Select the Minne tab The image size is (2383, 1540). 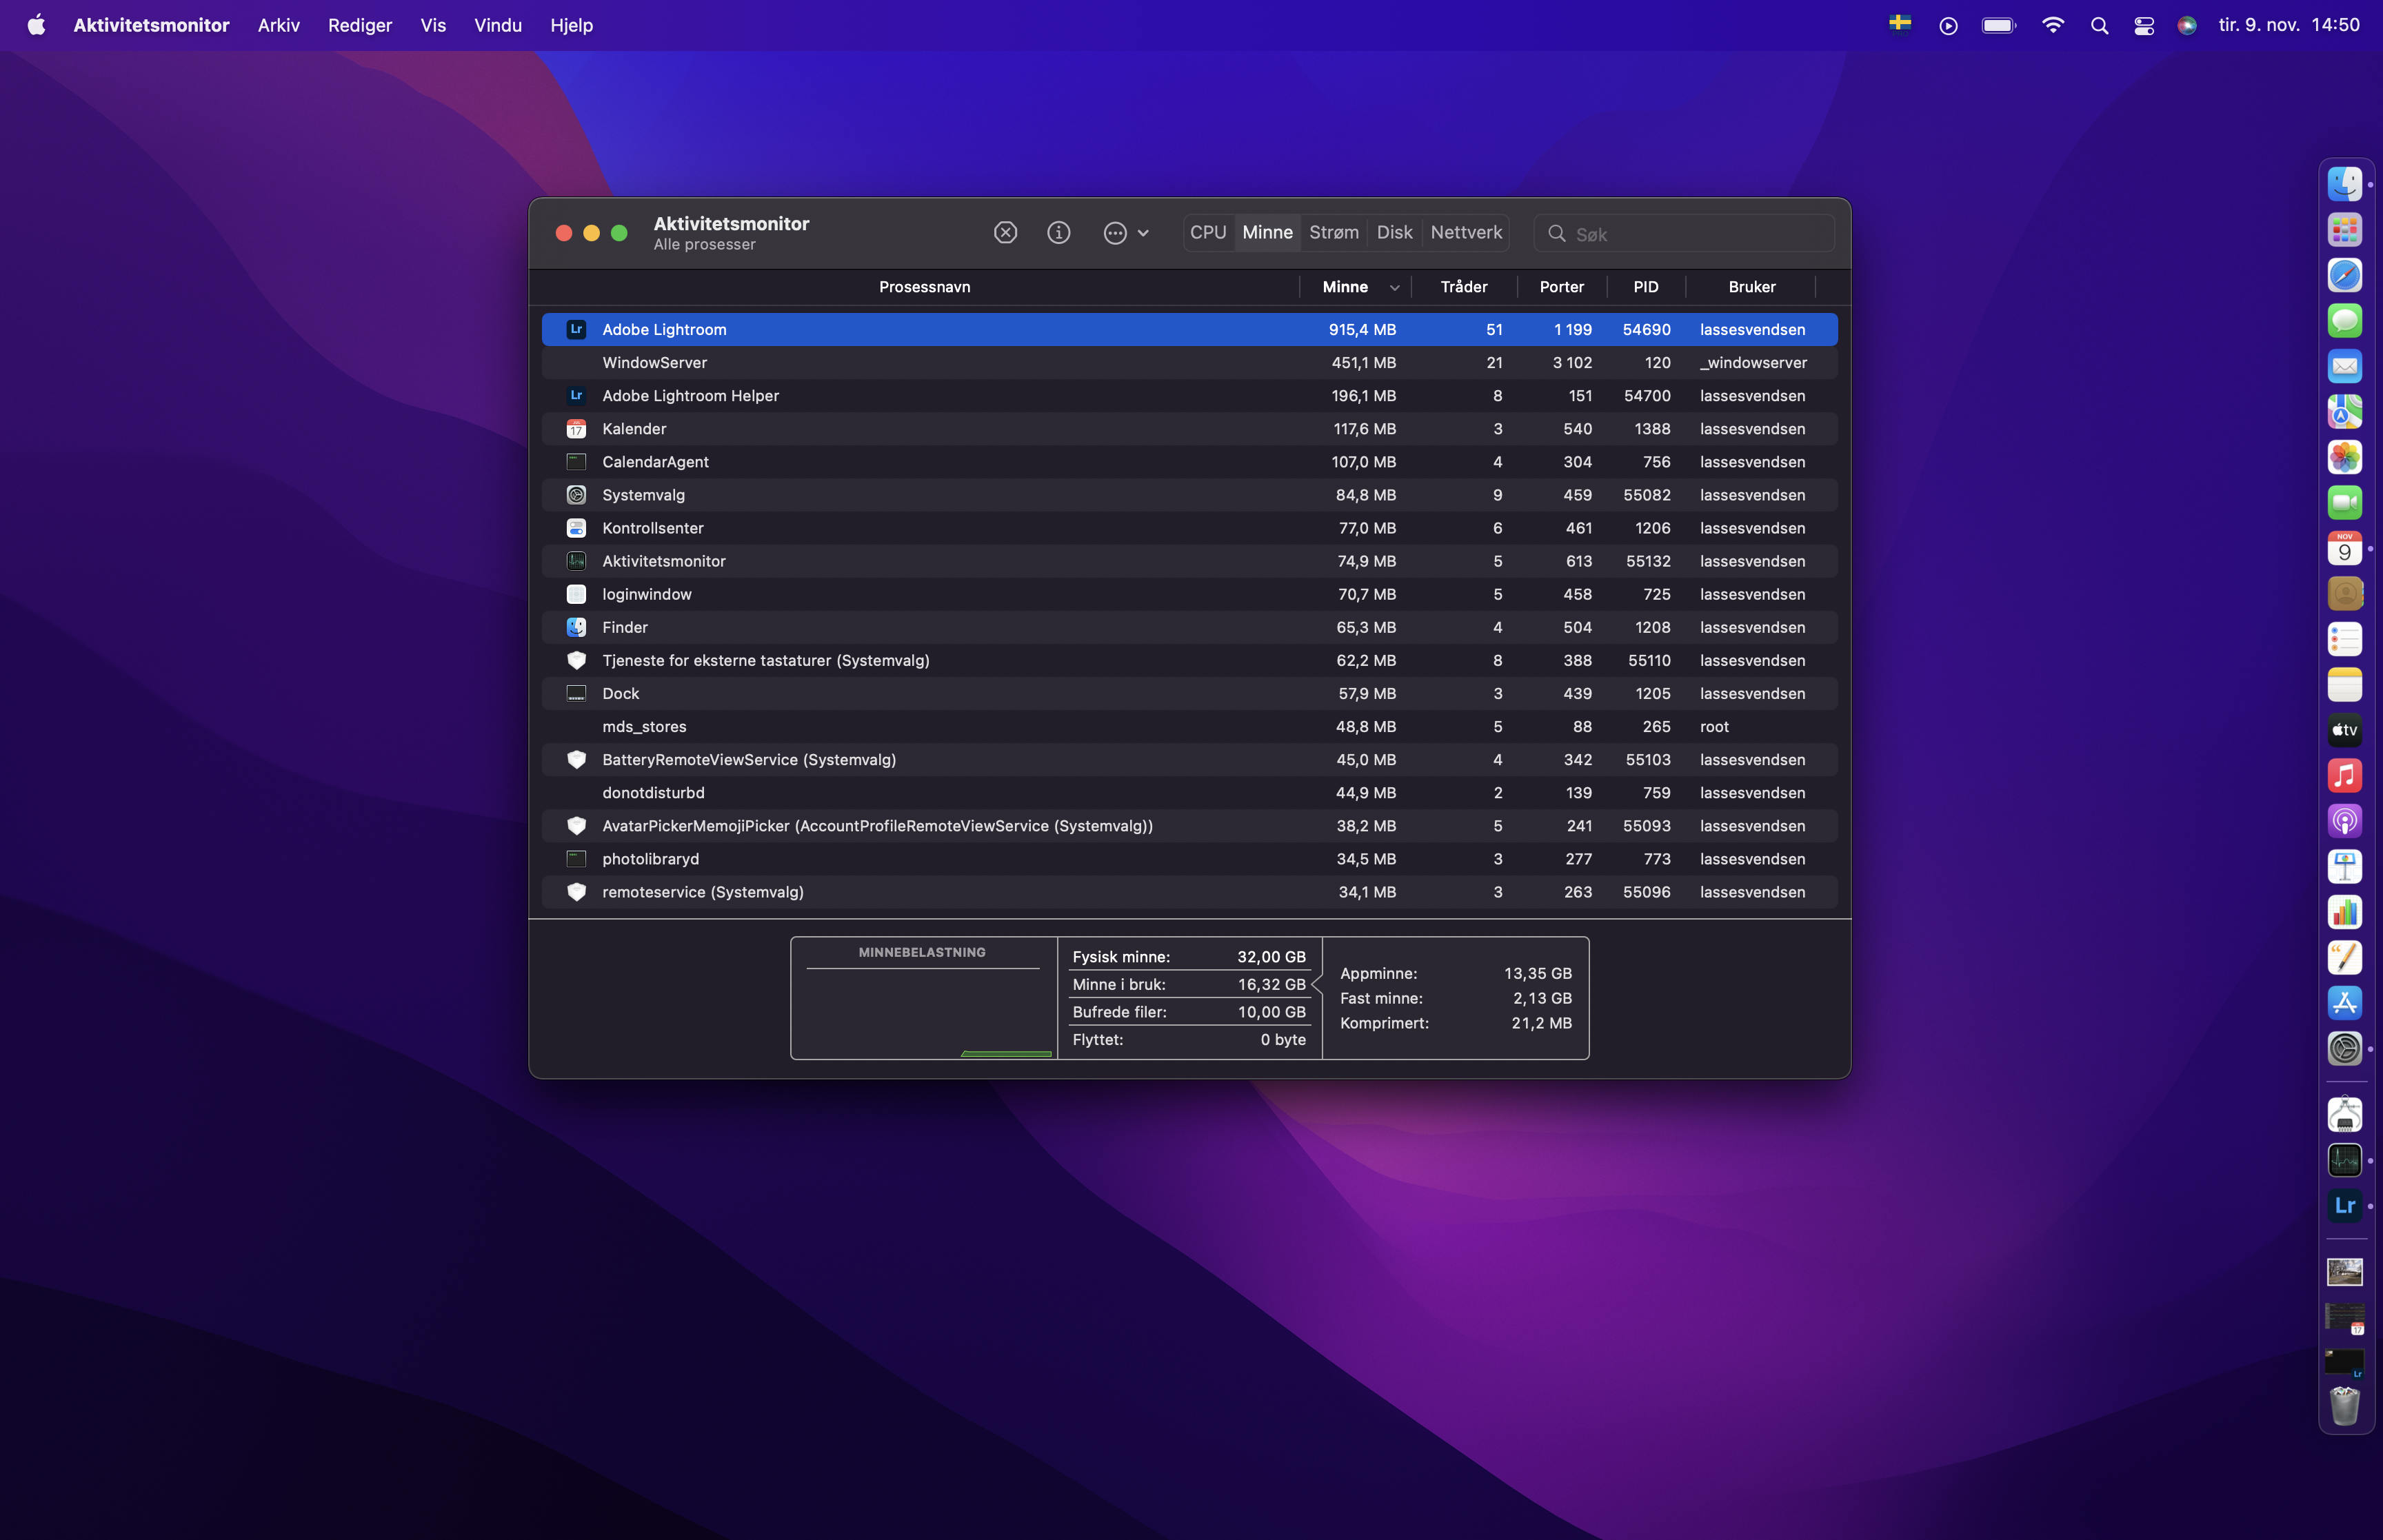pyautogui.click(x=1267, y=232)
